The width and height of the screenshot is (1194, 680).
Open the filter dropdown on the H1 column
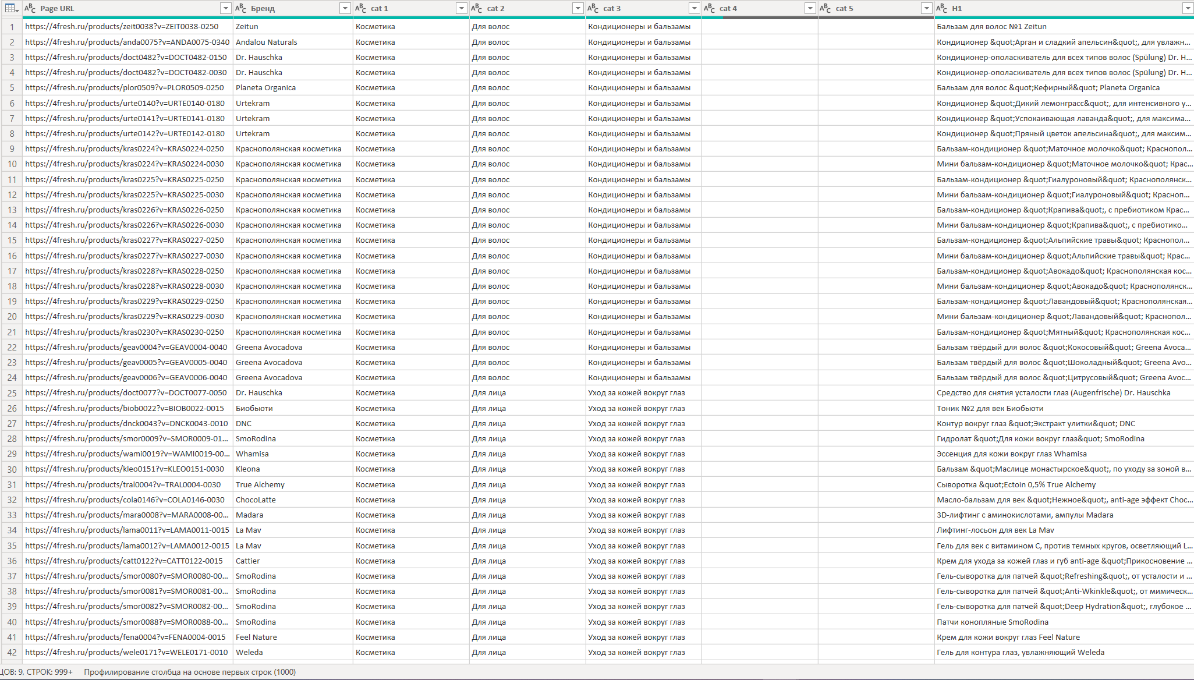pyautogui.click(x=1188, y=8)
